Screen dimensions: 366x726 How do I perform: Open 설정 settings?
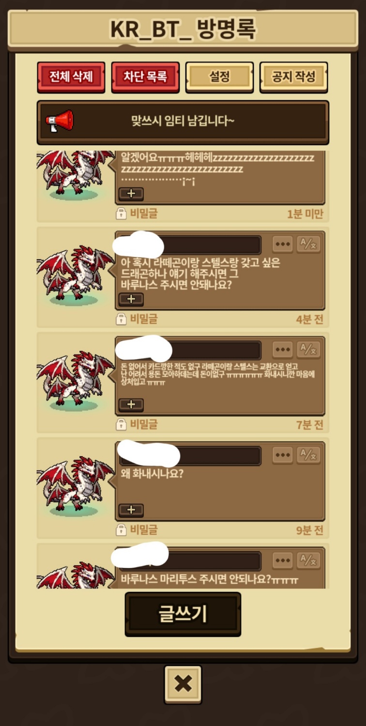[x=220, y=77]
